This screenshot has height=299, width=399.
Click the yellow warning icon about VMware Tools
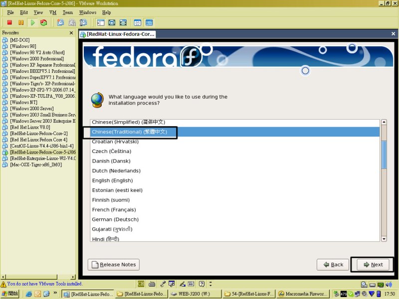point(3,284)
